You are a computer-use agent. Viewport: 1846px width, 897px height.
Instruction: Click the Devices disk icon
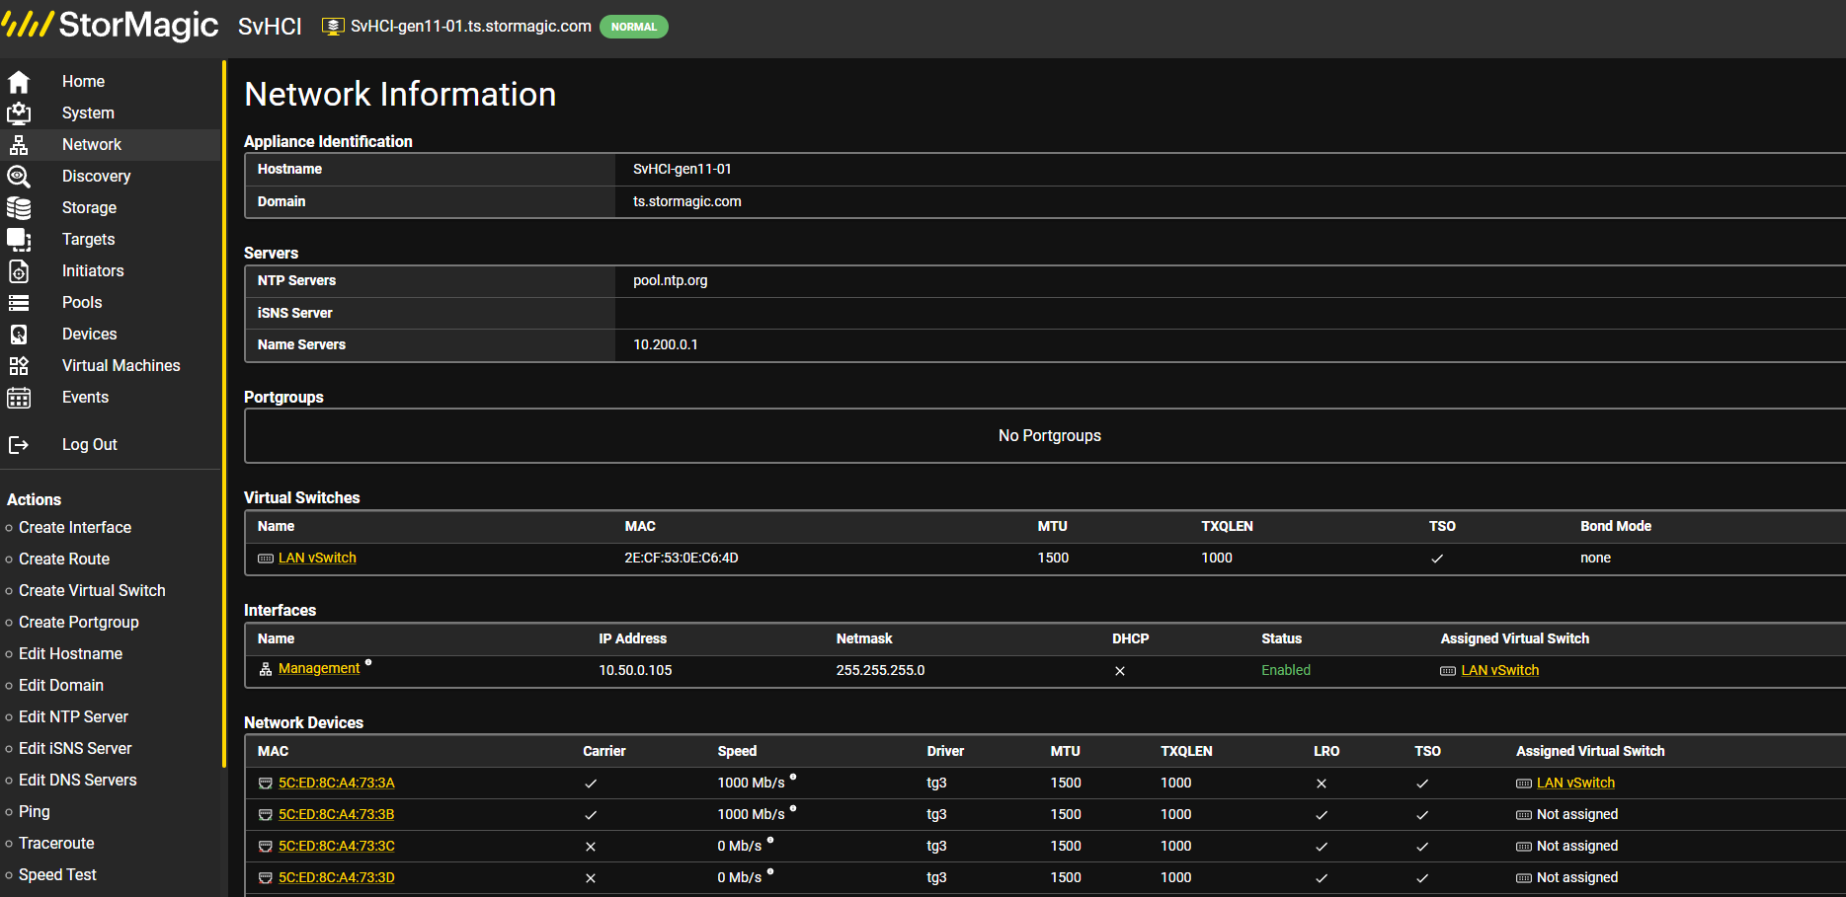19,335
